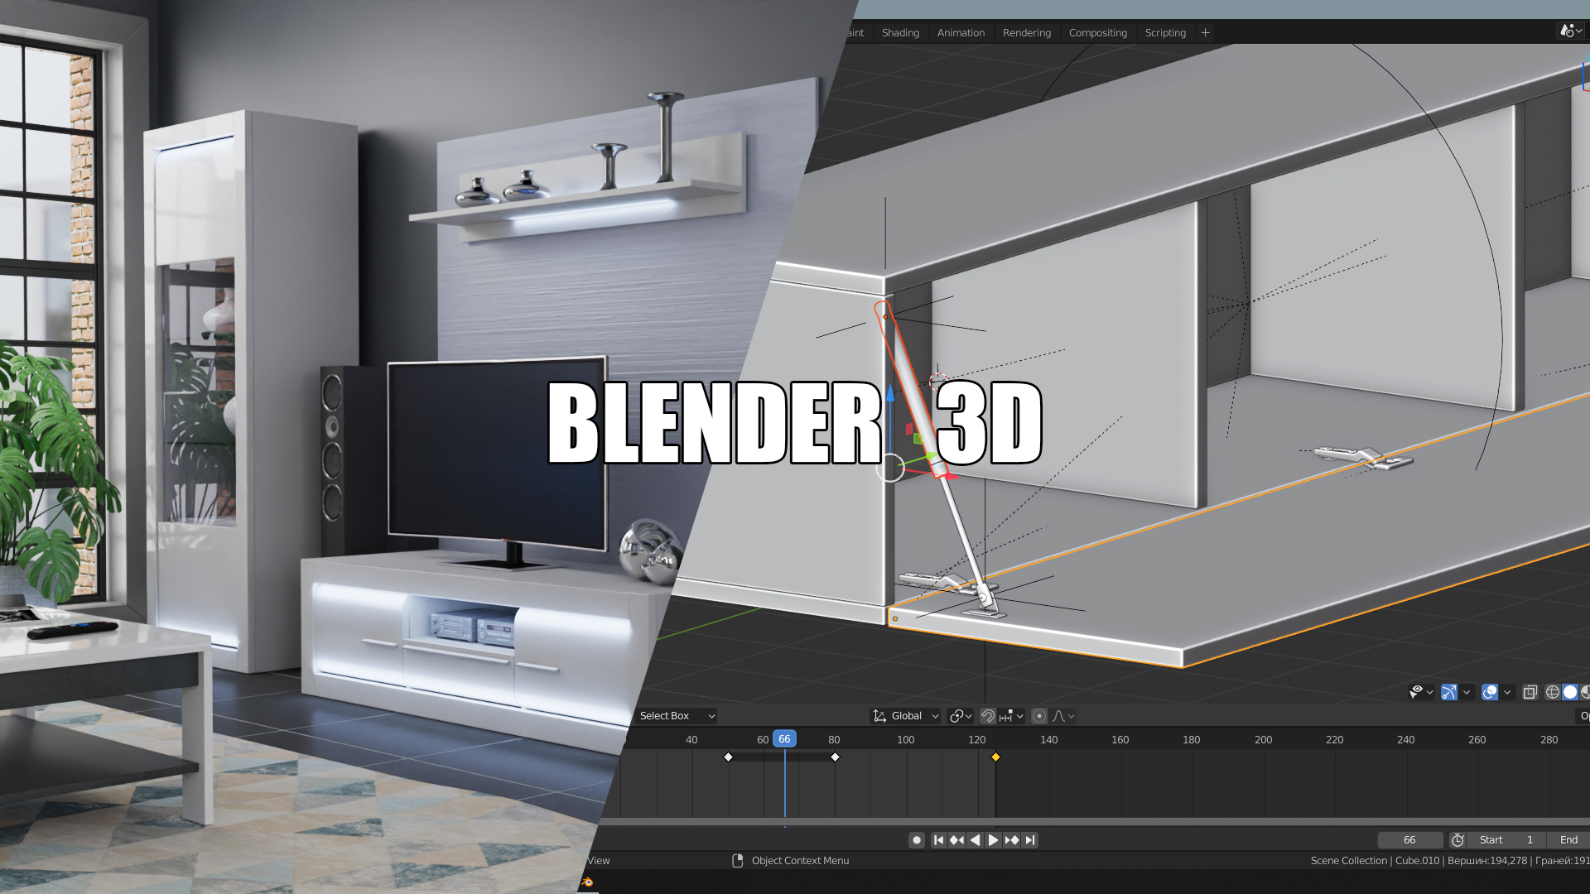Screen dimensions: 1590x894
Task: Select the wireframe globe shading icon
Action: 1552,692
